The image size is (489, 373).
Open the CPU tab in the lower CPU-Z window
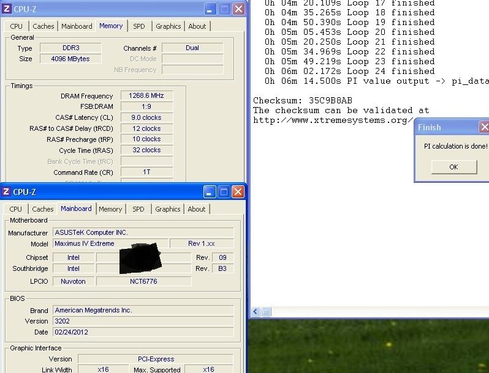point(15,209)
